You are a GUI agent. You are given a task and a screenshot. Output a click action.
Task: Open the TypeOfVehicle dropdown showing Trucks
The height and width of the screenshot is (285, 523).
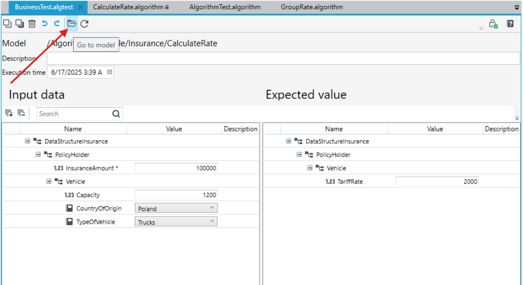coord(176,222)
